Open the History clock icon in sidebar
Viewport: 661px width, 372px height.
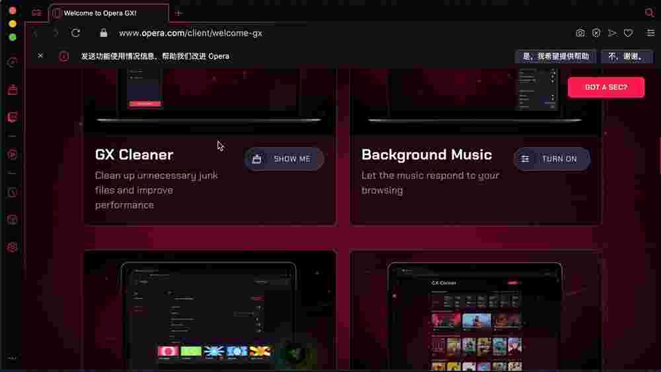(12, 193)
